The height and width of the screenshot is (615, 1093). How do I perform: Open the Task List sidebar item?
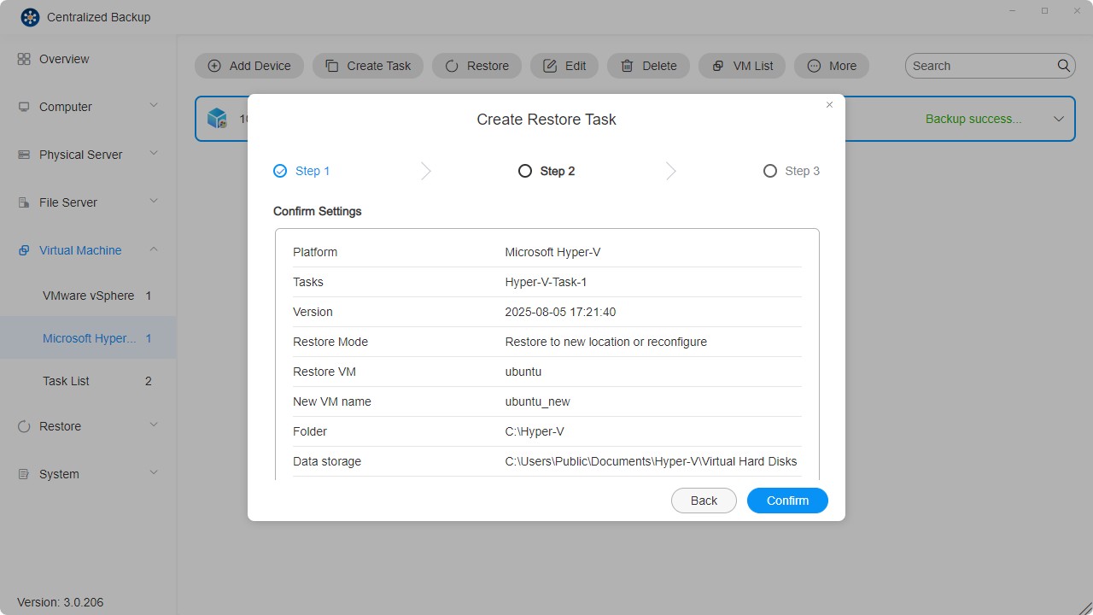[67, 381]
